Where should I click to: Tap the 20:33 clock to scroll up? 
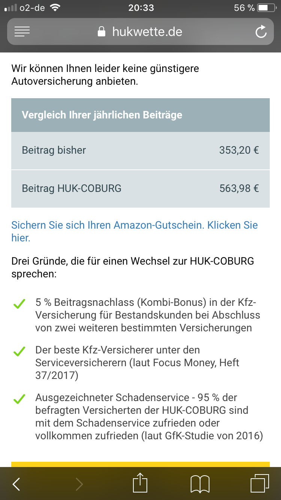(x=141, y=8)
